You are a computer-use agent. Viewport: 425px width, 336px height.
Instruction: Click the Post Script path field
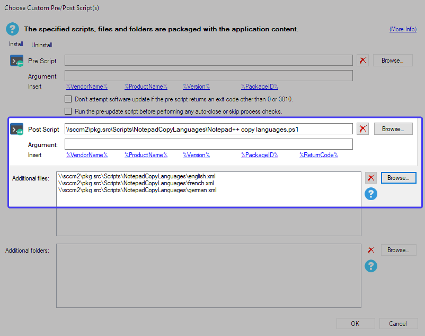tap(209, 129)
